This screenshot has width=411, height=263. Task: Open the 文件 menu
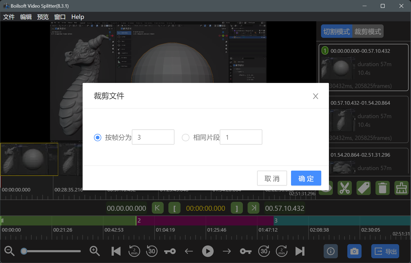tap(9, 17)
